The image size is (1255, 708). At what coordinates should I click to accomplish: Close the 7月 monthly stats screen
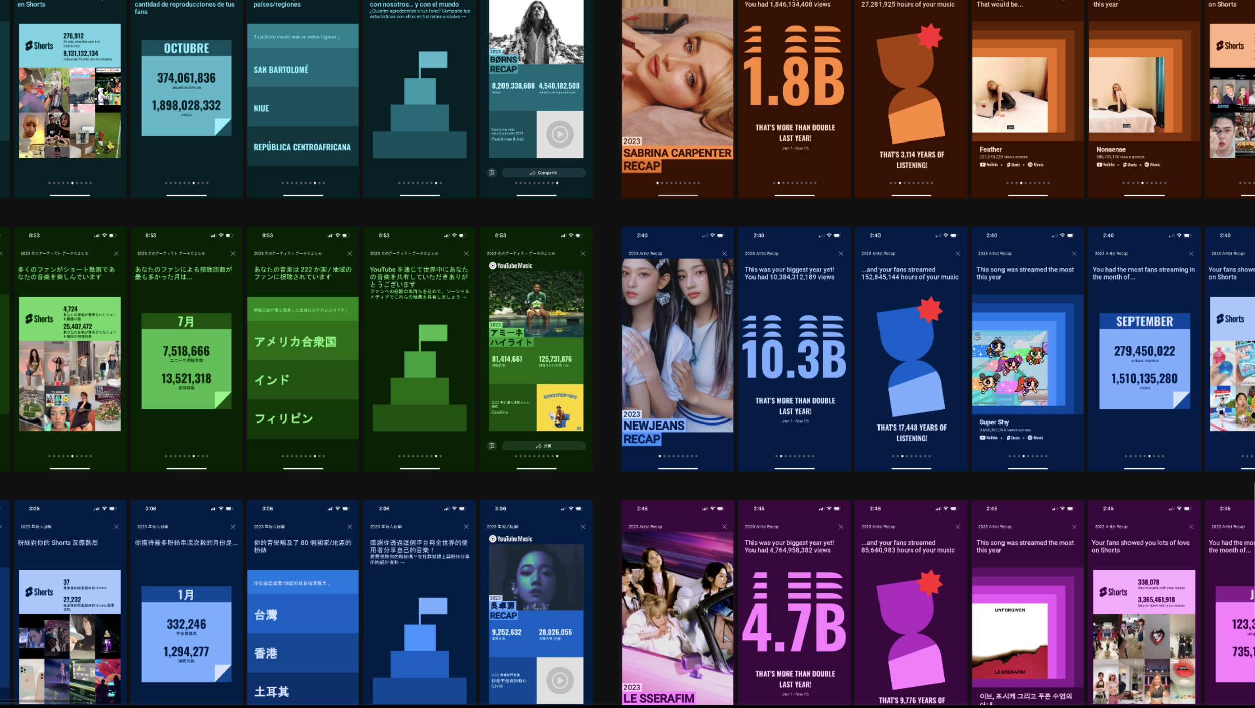tap(233, 254)
